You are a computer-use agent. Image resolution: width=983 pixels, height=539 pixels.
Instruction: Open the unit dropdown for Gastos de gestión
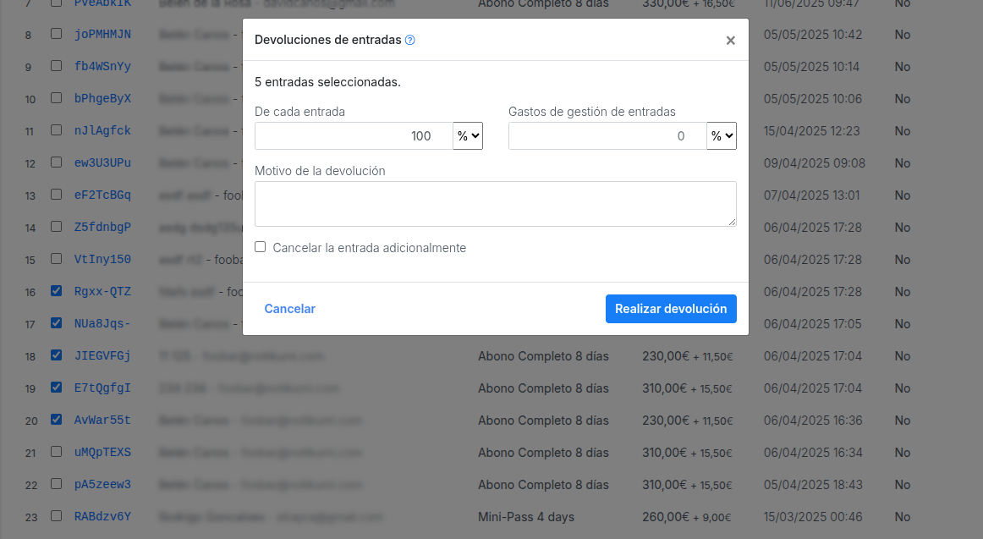pos(722,136)
